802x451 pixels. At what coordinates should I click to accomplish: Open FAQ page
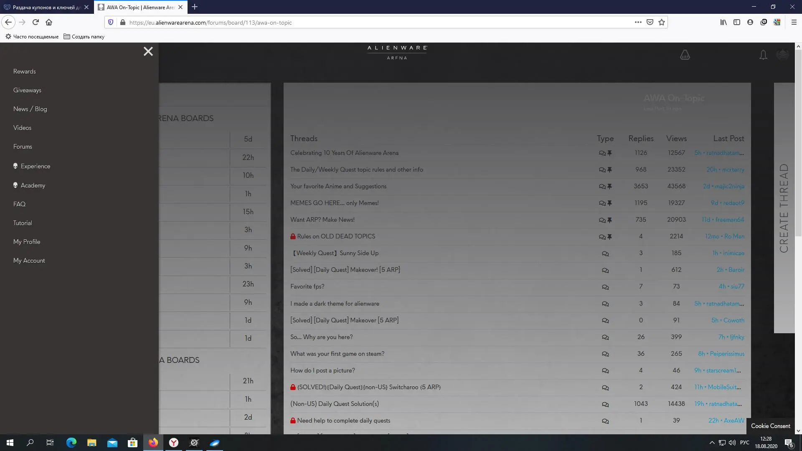point(19,204)
